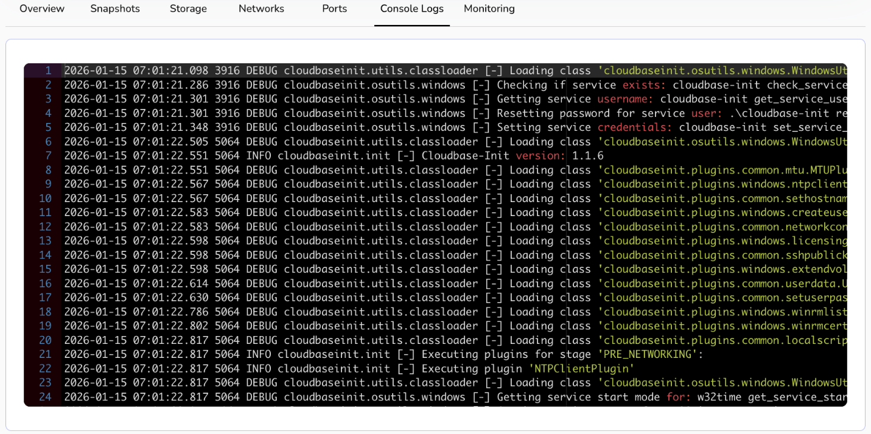Click line number 24 in the gutter
The height and width of the screenshot is (434, 871).
click(x=45, y=397)
